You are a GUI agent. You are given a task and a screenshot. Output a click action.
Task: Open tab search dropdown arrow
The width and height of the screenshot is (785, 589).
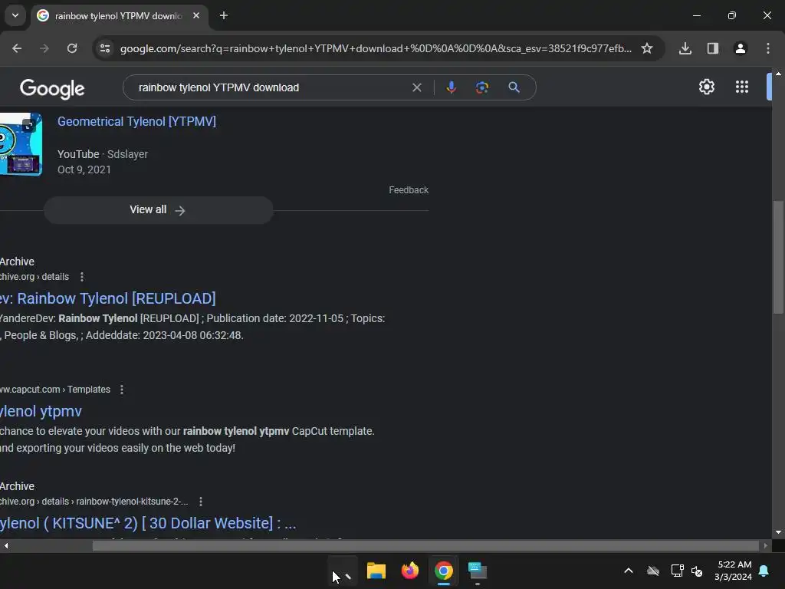pyautogui.click(x=15, y=15)
